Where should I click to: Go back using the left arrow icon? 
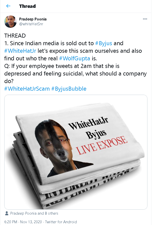tap(8, 6)
